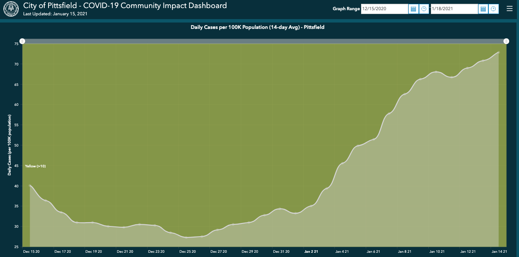Image resolution: width=519 pixels, height=257 pixels.
Task: Click the end date field showing 1/18/2021
Action: [x=453, y=8]
